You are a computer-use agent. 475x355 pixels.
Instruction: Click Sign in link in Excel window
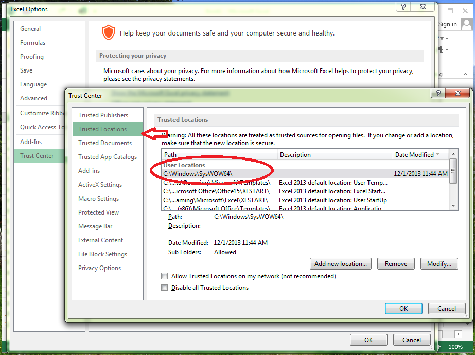click(x=447, y=24)
